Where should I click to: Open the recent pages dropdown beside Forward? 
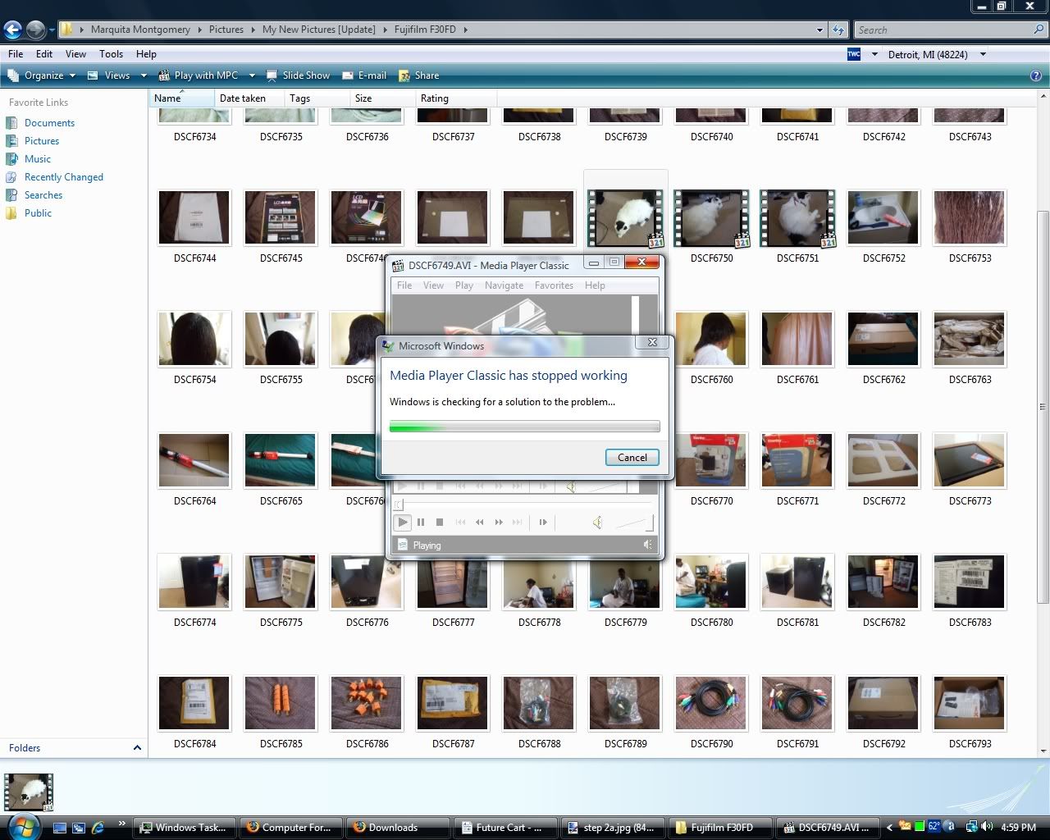tap(52, 30)
